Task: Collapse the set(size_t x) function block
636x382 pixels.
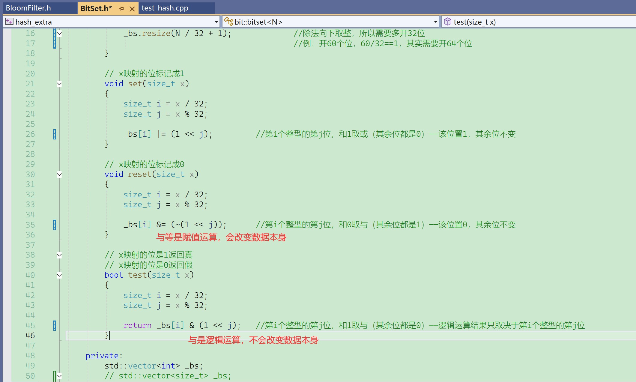Action: pyautogui.click(x=59, y=84)
